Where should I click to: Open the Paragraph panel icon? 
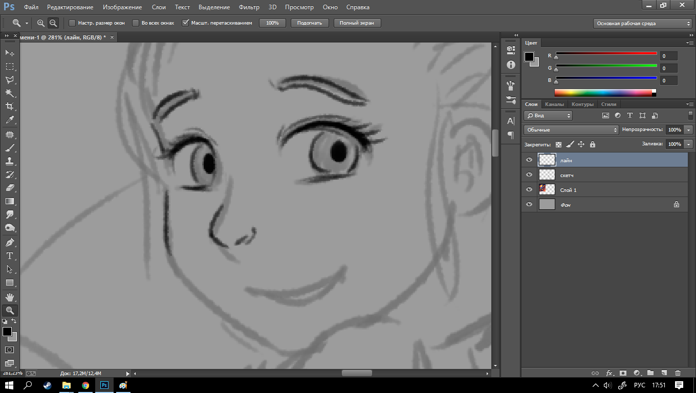(x=510, y=135)
